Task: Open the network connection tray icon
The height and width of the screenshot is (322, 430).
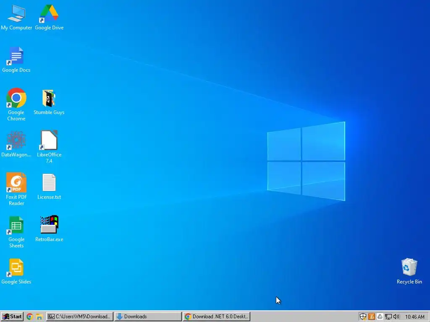Action: tap(388, 317)
